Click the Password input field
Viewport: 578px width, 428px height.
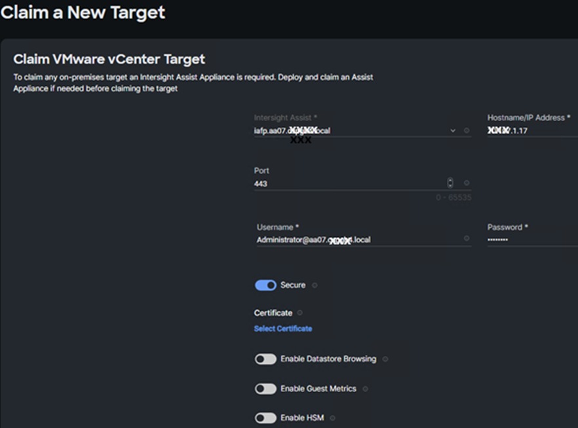[531, 240]
